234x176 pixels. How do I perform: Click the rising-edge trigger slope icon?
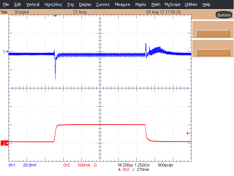tap(133, 170)
